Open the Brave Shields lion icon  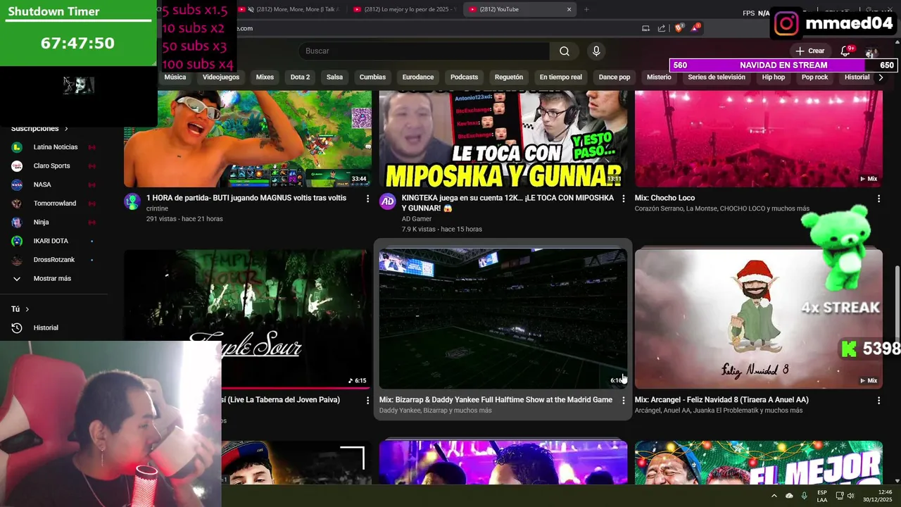click(679, 28)
